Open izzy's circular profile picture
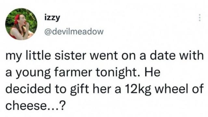The height and width of the screenshot is (117, 208). pos(21,24)
